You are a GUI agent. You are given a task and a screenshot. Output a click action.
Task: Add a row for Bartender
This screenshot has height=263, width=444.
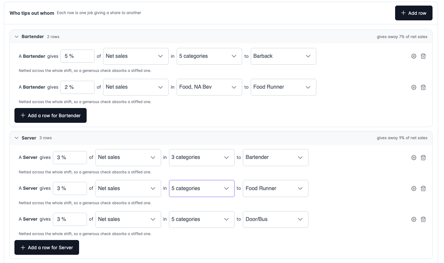coord(51,116)
